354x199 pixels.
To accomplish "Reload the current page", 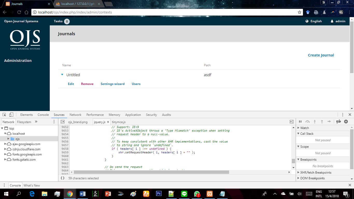I will click(x=19, y=12).
